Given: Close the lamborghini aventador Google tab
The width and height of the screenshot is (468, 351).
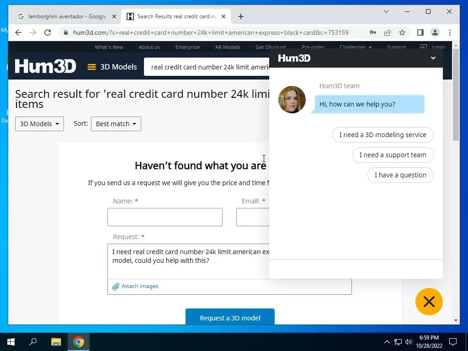Looking at the screenshot, I should click(114, 16).
